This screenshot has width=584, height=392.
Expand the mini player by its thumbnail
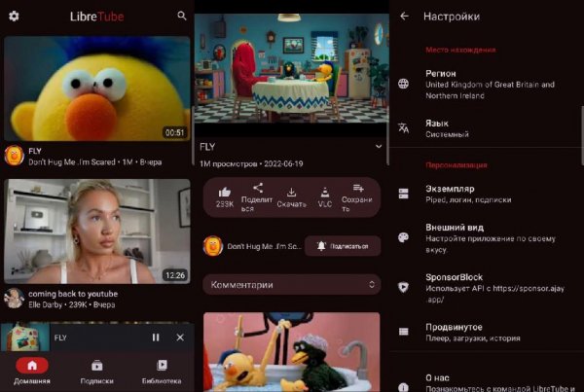point(25,337)
